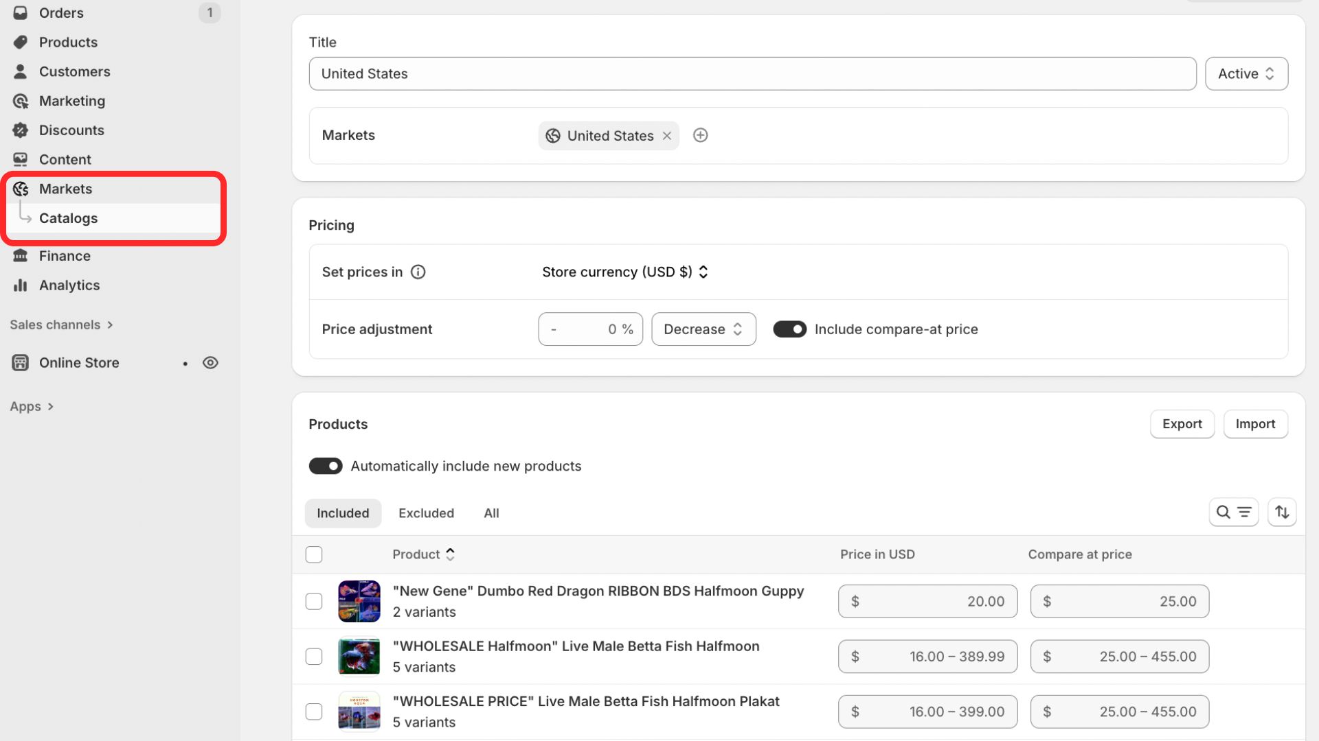
Task: Open search and filter products icon
Action: tap(1233, 513)
